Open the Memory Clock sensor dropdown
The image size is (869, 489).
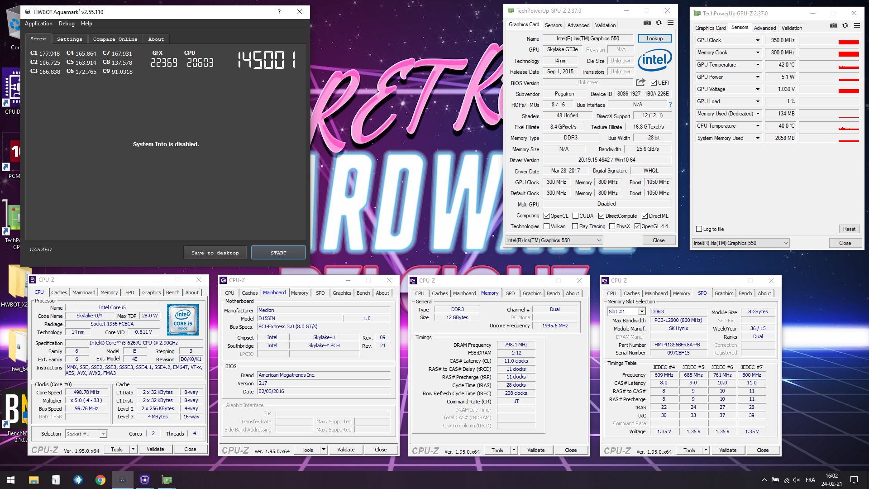(x=758, y=53)
